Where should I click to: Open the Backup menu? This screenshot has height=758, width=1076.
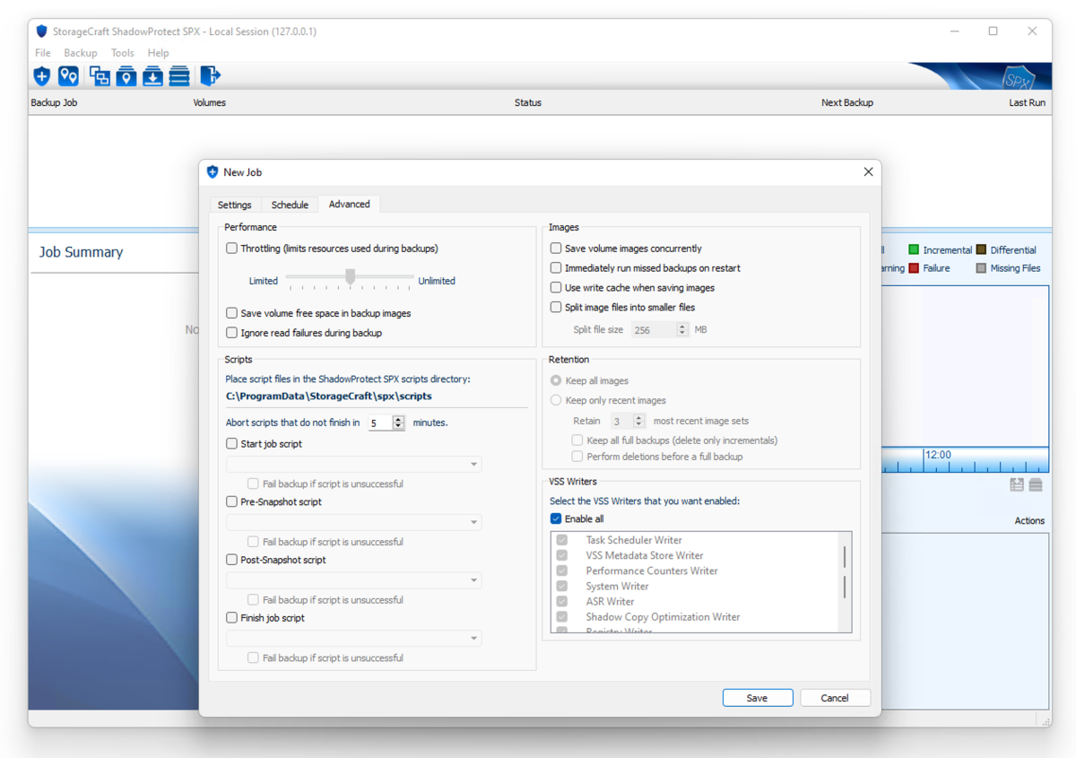[80, 53]
